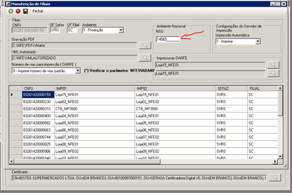Image resolution: width=292 pixels, height=193 pixels.
Task: Click IMP01 cell Loja07_NFE02
Action: click(94, 137)
